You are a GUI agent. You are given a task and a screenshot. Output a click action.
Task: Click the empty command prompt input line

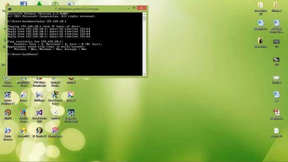click(x=23, y=54)
